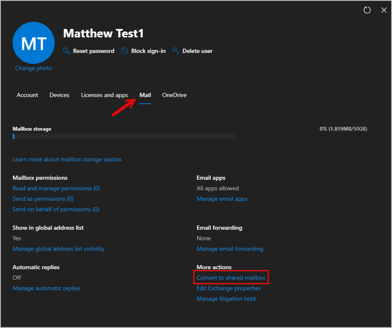392x328 pixels.
Task: Click Send as permissions link
Action: tap(43, 199)
